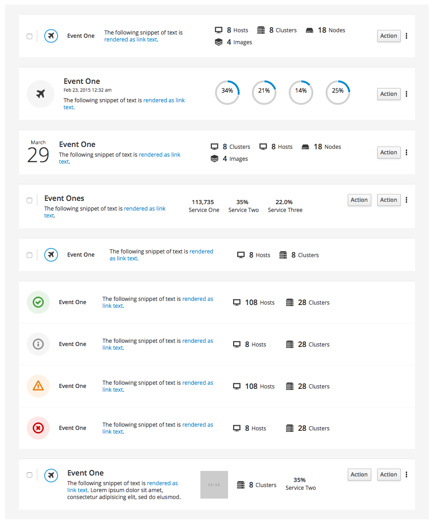Select the airplane icon in the first event row

pyautogui.click(x=51, y=35)
